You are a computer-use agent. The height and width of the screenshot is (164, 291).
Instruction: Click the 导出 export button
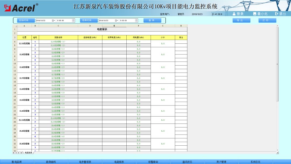[241, 20]
